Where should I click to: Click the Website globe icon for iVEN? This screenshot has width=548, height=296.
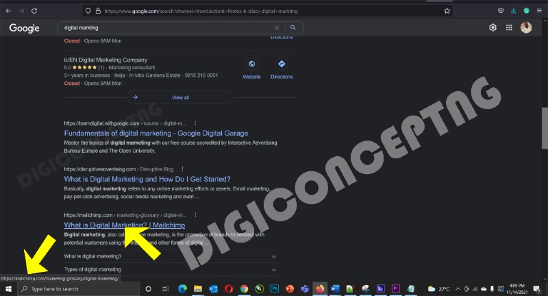[x=251, y=64]
